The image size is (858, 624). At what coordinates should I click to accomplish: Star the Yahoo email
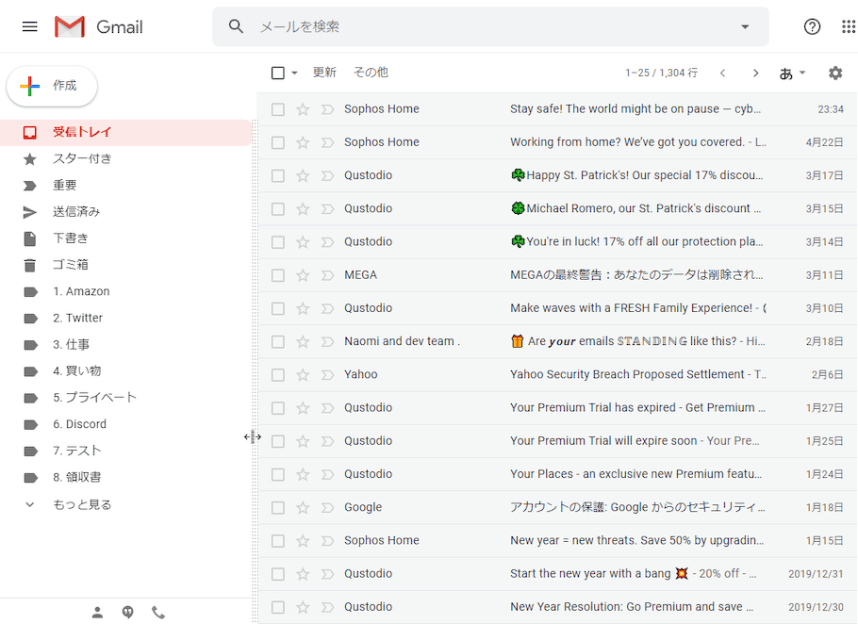tap(303, 374)
